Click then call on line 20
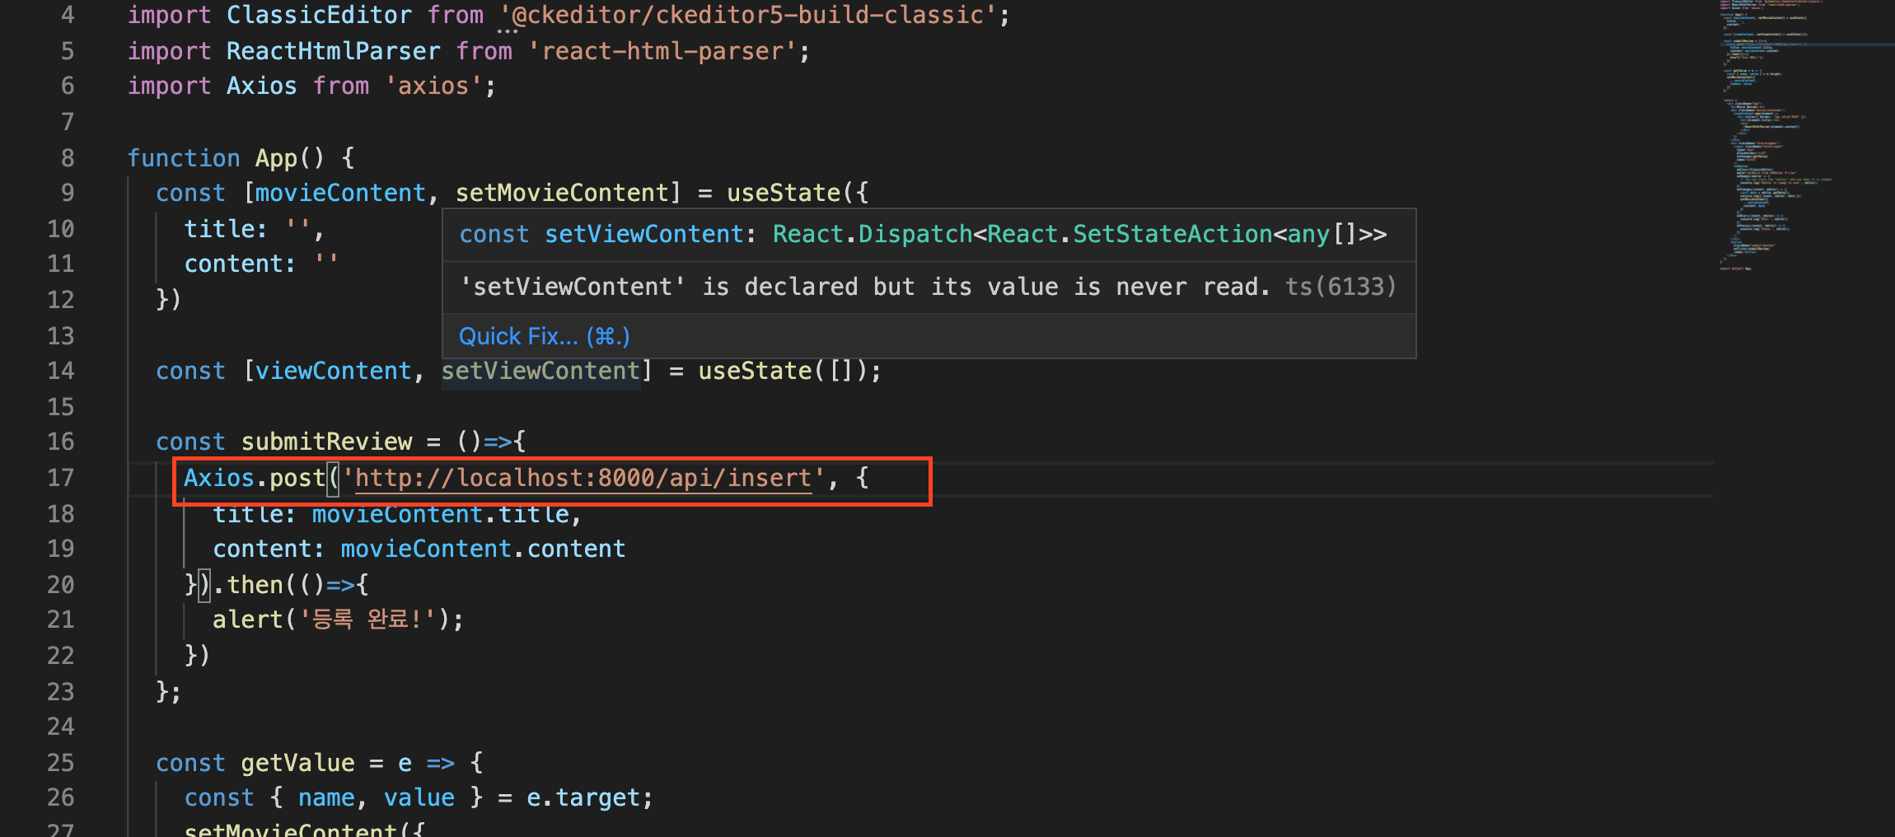Screen dimensions: 1895x837 tap(255, 585)
